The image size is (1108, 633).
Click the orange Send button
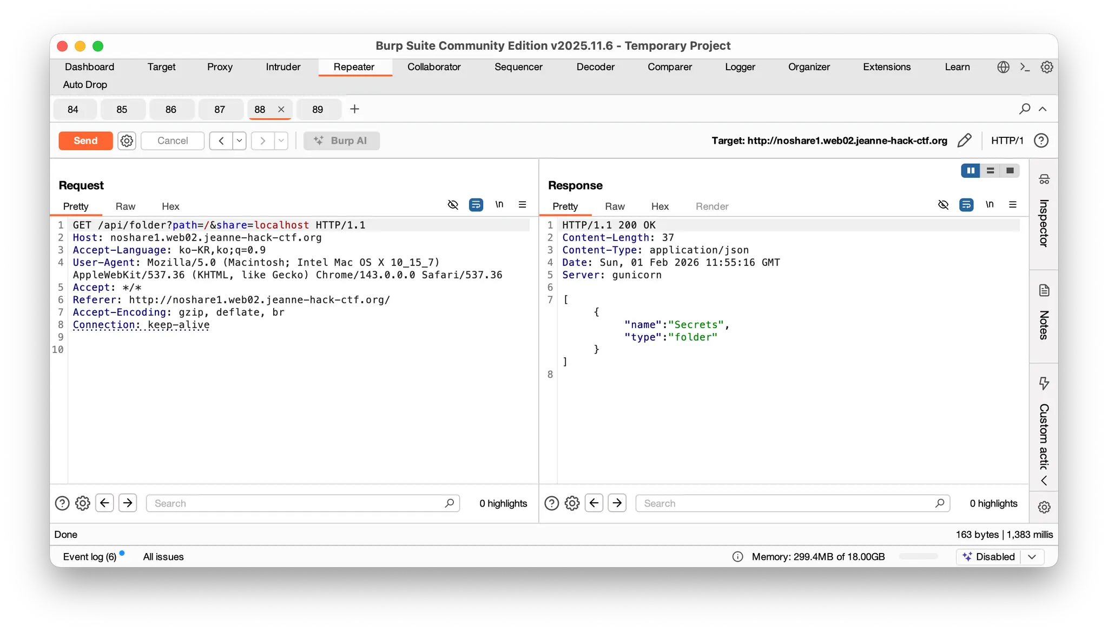click(x=85, y=141)
